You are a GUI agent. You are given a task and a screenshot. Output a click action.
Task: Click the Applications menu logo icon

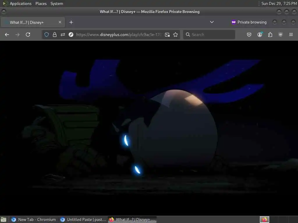[5, 3]
